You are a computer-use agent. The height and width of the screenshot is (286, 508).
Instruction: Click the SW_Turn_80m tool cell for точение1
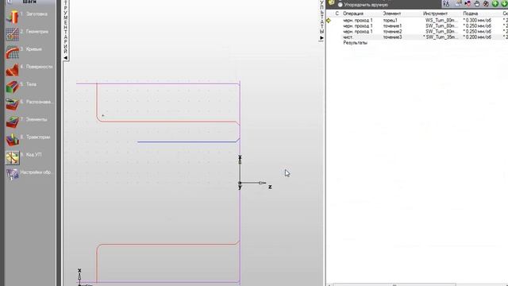pyautogui.click(x=441, y=26)
